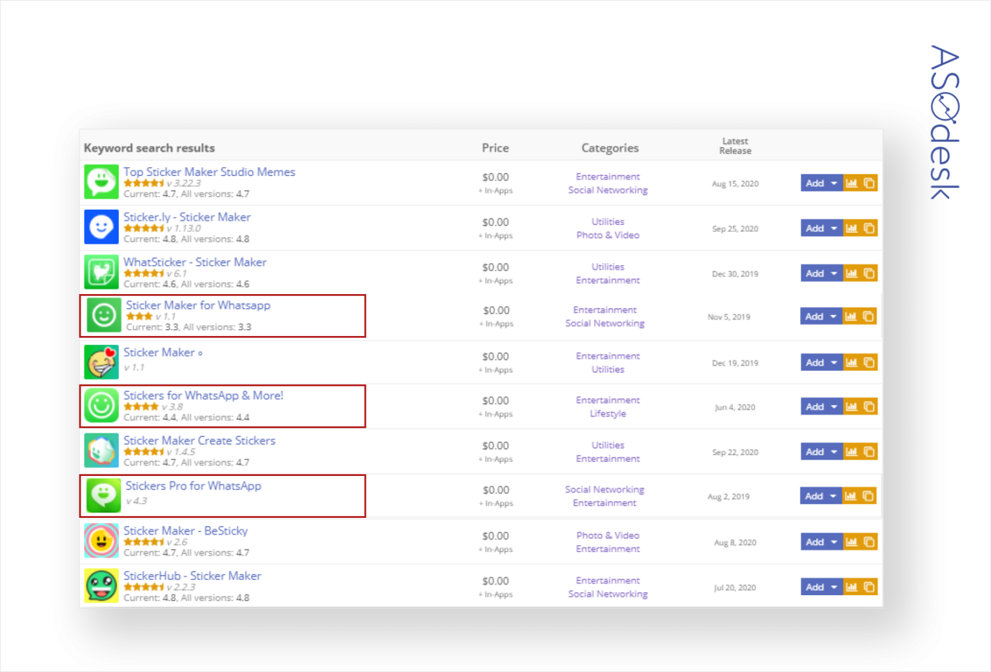This screenshot has height=672, width=991.
Task: Open chart statistics for Sticker Maker Create Stickers
Action: [x=851, y=451]
